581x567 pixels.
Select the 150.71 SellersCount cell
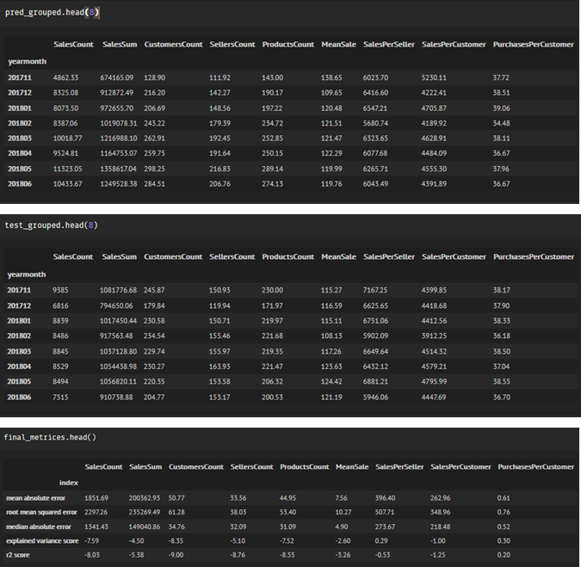pyautogui.click(x=219, y=321)
